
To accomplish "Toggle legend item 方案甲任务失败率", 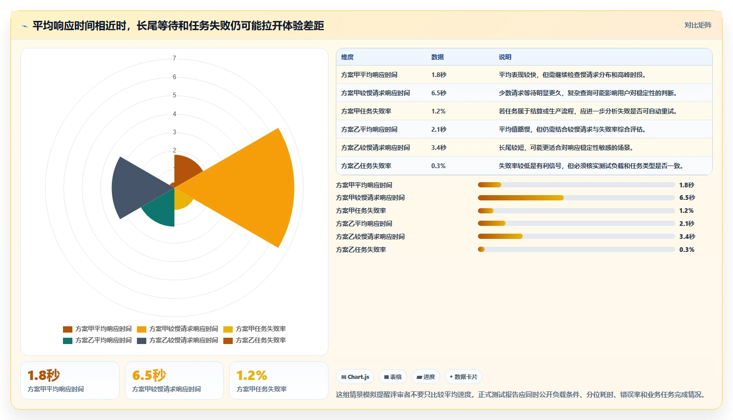I will point(255,329).
